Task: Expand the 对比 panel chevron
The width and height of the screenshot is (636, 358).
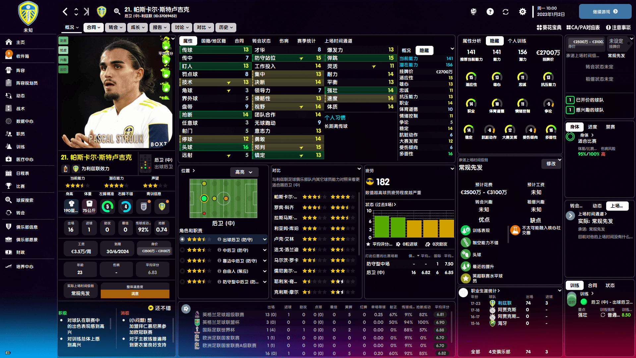Action: [359, 169]
